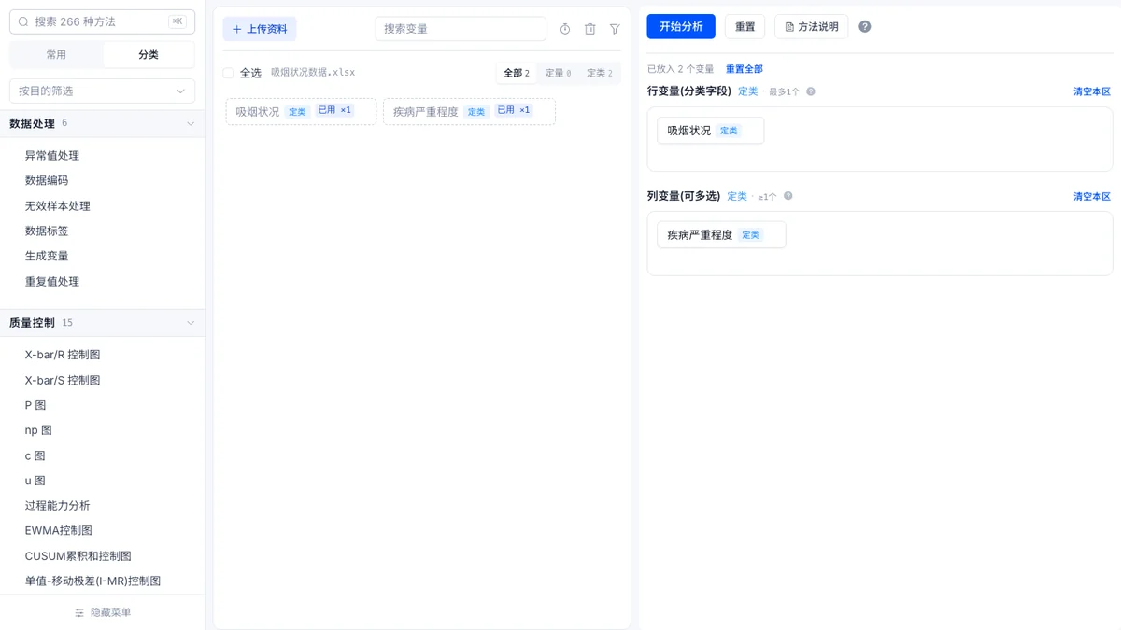Click the 隐藏菜单 sliders icon
This screenshot has height=630, width=1121.
tap(79, 613)
